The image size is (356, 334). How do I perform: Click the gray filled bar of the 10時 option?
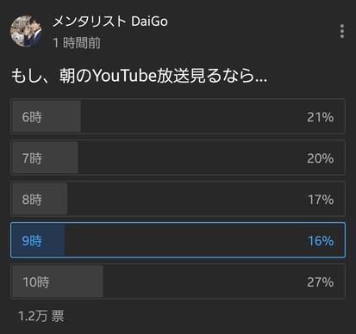pos(58,281)
